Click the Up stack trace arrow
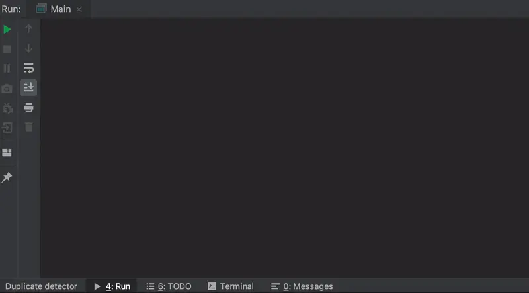 coord(28,28)
